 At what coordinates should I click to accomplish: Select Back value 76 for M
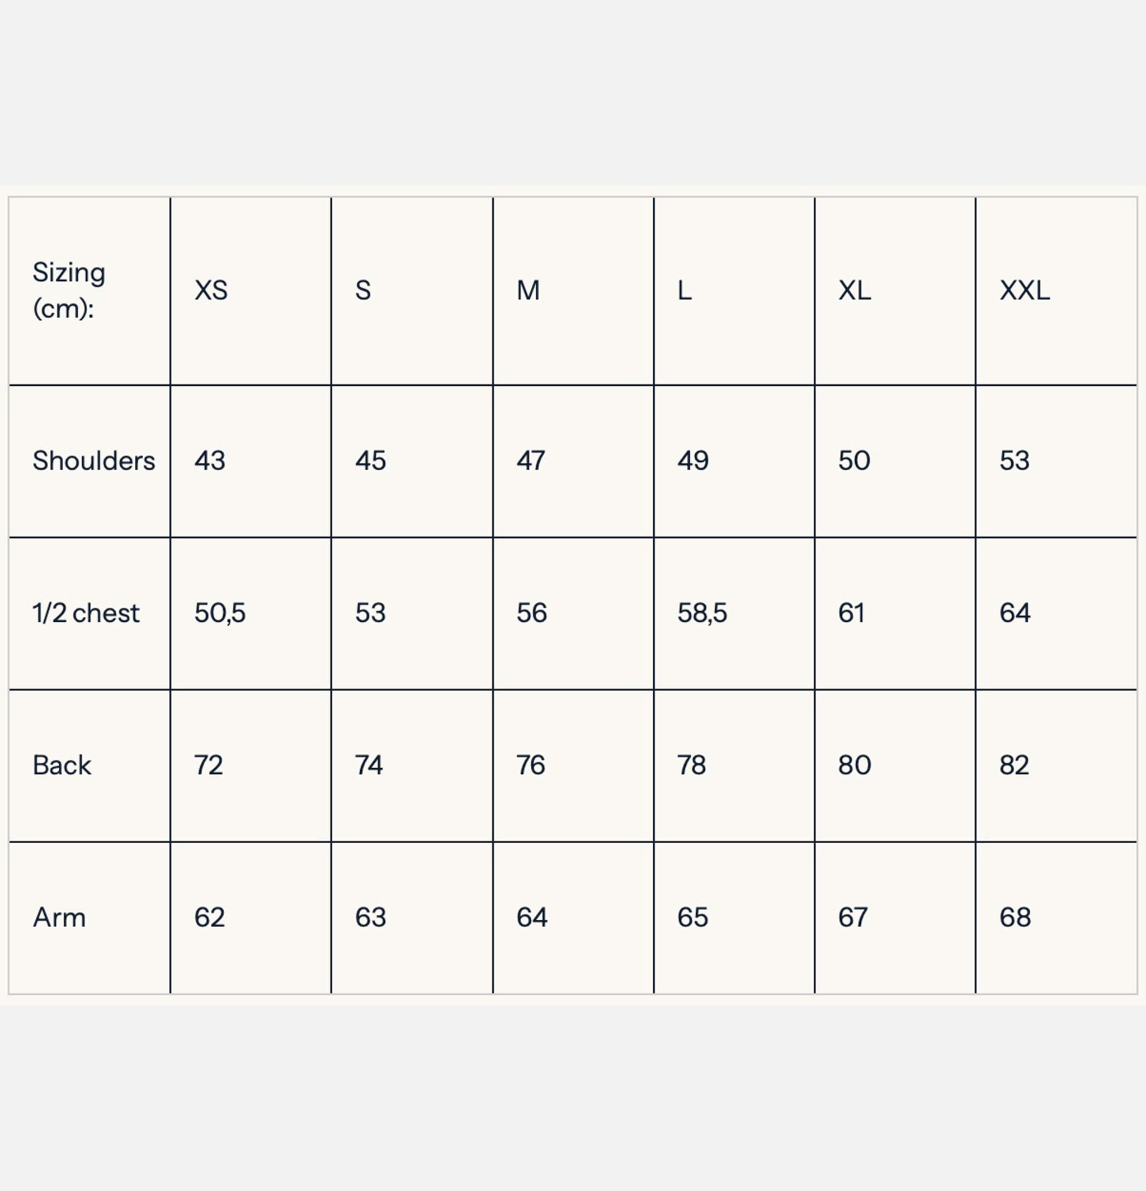click(531, 765)
